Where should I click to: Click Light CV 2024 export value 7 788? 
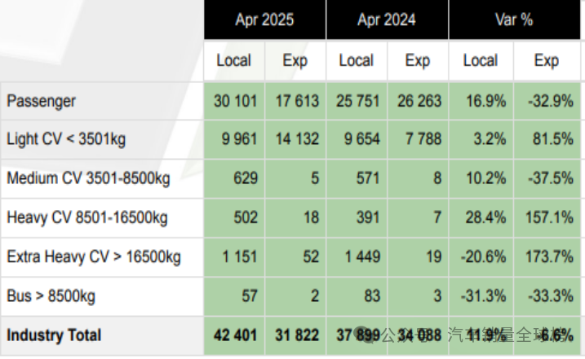(423, 139)
